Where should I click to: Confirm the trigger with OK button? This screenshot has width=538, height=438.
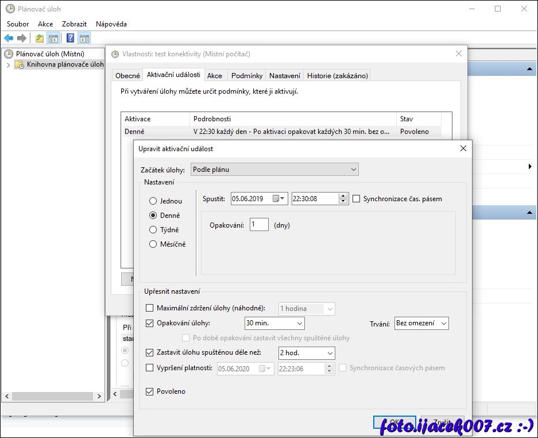click(394, 422)
